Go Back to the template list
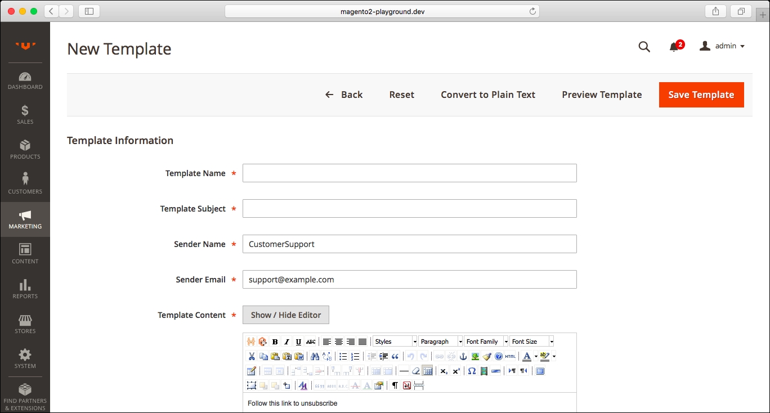The image size is (770, 413). tap(344, 95)
